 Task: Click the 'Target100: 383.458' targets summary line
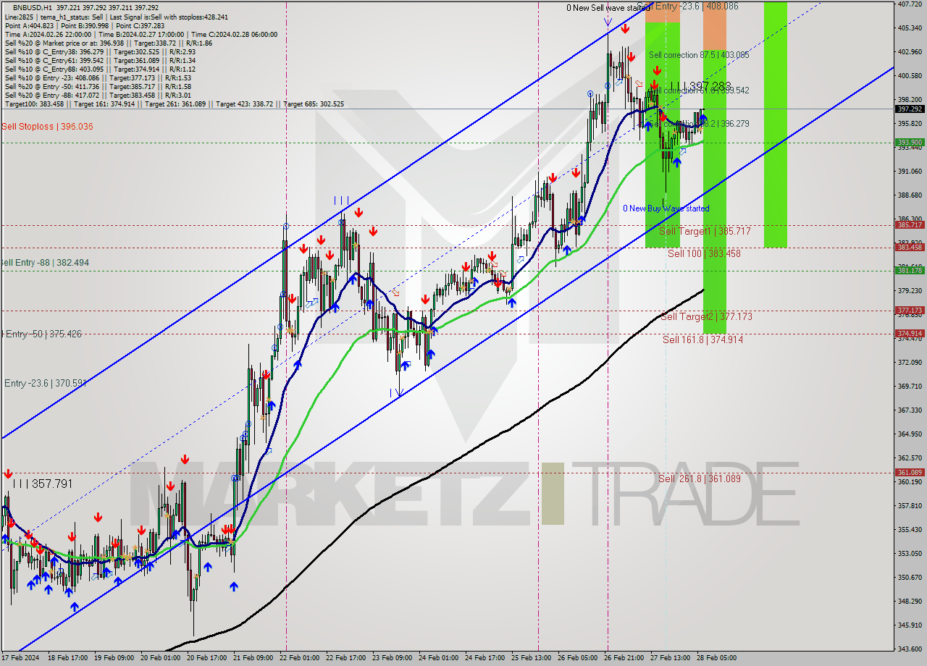coord(174,104)
